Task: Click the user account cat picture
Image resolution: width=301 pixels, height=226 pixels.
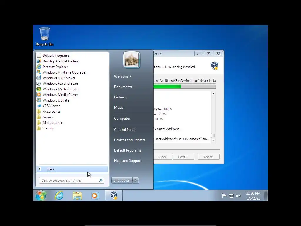Action: click(131, 60)
